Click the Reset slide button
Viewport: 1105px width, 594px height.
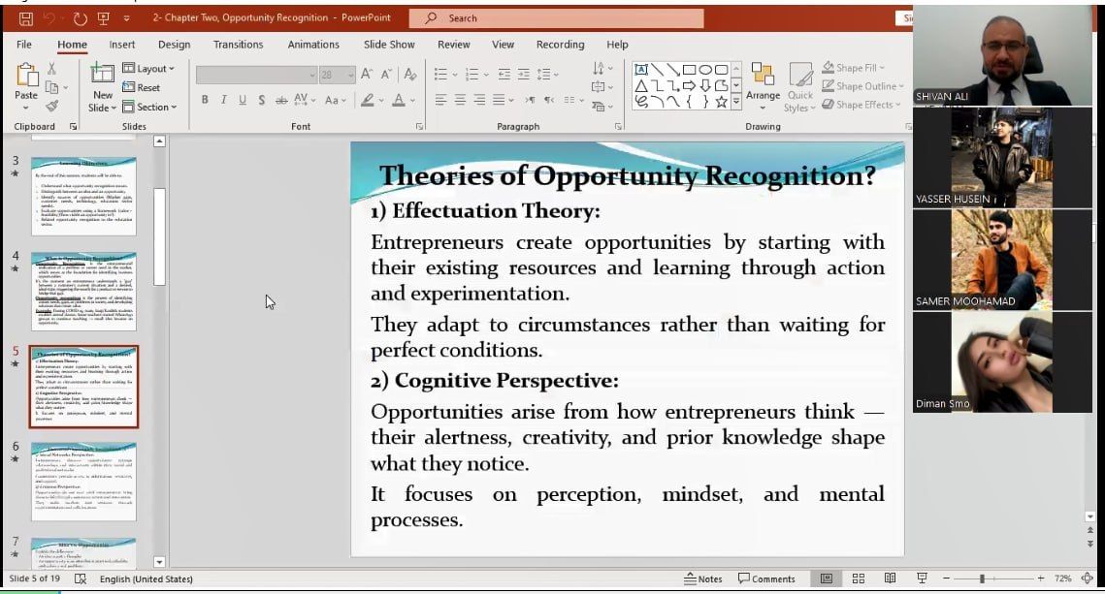[x=142, y=88]
